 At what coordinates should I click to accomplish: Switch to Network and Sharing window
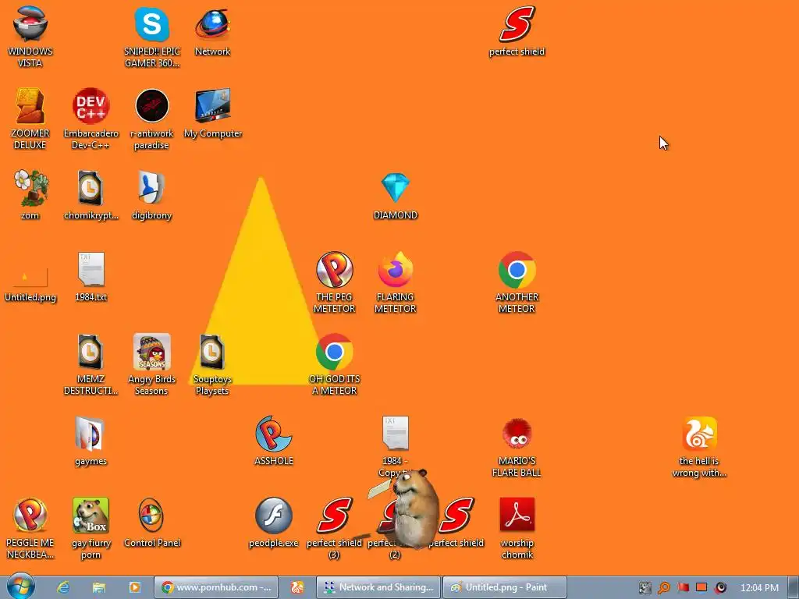[x=378, y=587]
